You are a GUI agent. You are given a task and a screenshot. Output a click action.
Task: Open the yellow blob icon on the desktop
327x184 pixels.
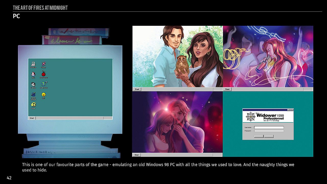click(33, 105)
